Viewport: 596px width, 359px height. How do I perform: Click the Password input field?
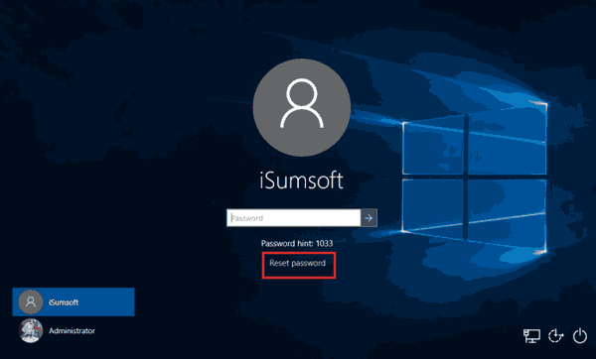pyautogui.click(x=293, y=218)
